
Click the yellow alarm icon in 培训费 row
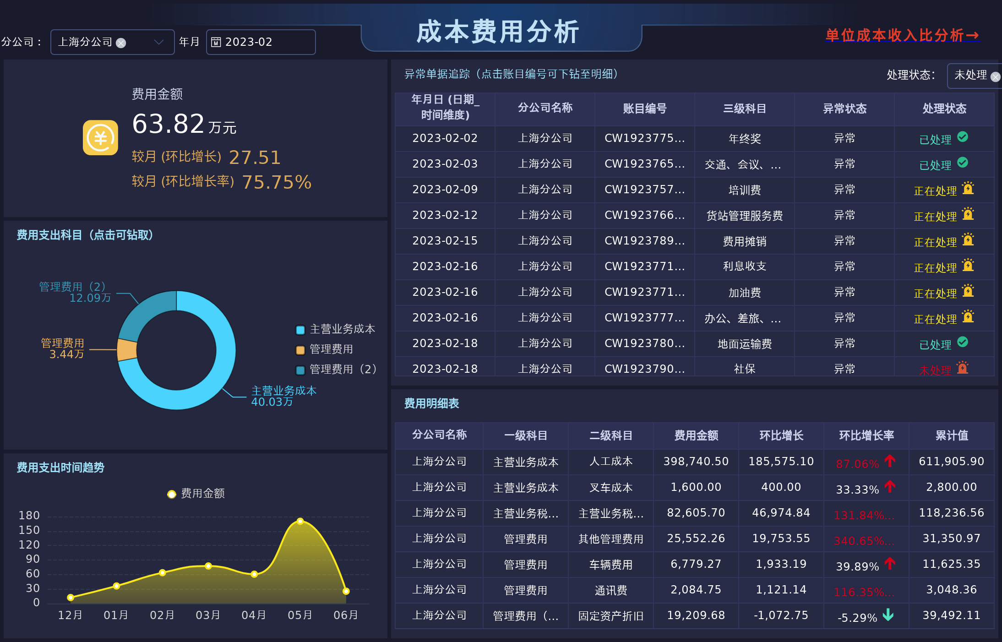(x=968, y=188)
